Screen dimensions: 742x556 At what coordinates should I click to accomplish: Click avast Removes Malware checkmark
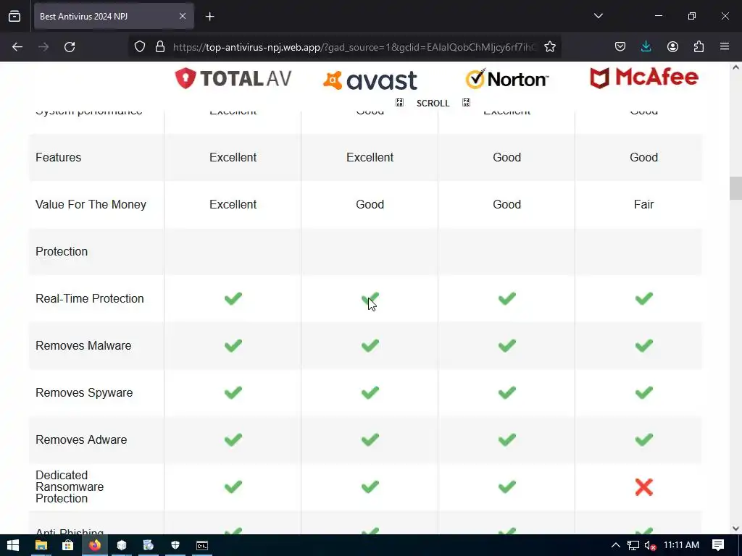coord(370,345)
